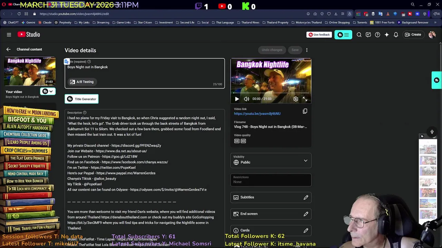442x248 pixels.
Task: Click the A/B Testing button
Action: click(82, 82)
